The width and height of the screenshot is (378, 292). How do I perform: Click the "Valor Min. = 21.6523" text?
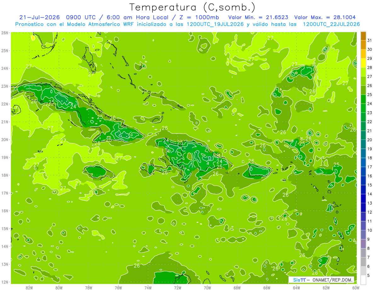coord(258,17)
